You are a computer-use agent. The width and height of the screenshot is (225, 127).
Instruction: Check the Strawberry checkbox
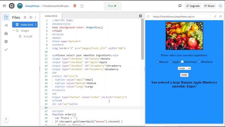coord(182,62)
